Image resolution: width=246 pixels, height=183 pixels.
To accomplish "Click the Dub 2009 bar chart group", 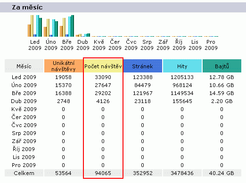I will click(83, 35).
